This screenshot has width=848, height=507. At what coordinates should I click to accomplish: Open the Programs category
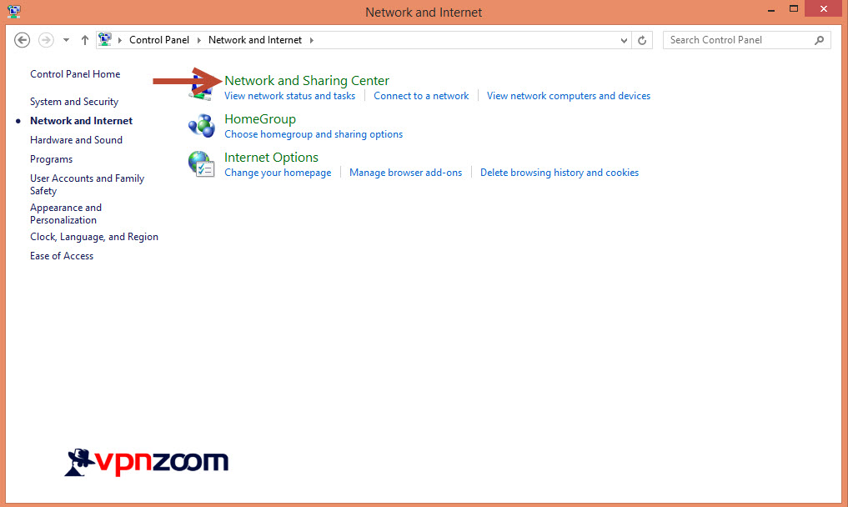[52, 159]
